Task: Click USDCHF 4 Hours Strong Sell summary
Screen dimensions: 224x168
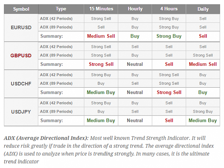Action: (x=169, y=93)
